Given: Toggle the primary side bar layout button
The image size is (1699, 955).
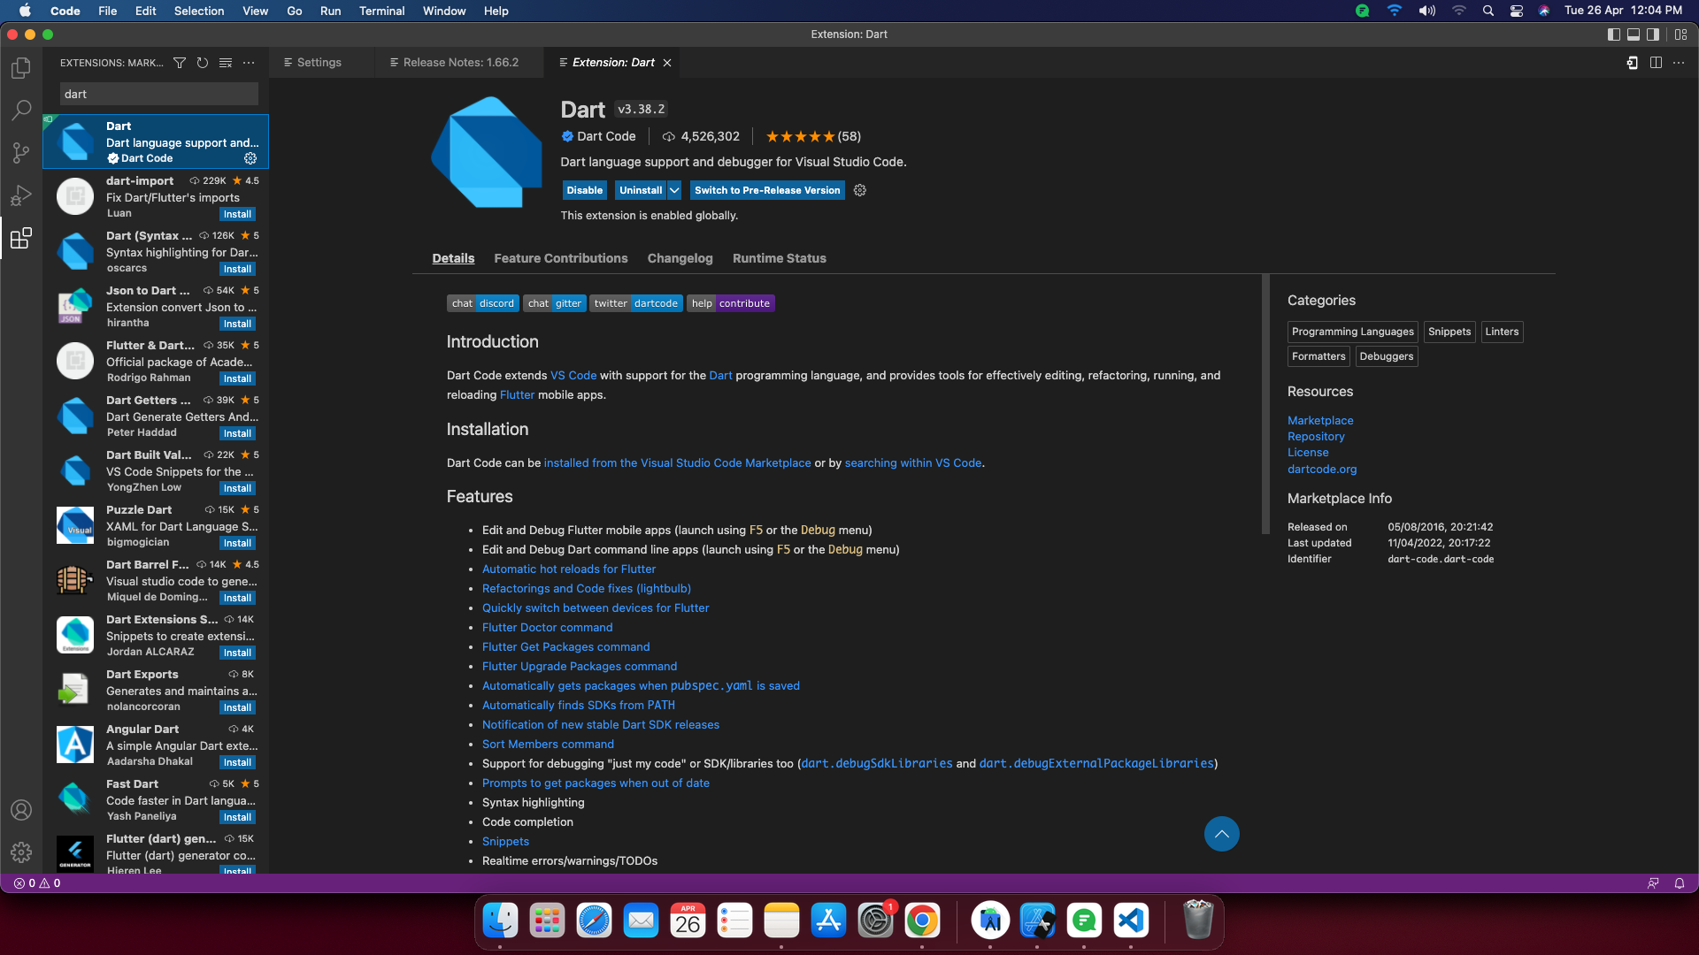Looking at the screenshot, I should click(1613, 34).
